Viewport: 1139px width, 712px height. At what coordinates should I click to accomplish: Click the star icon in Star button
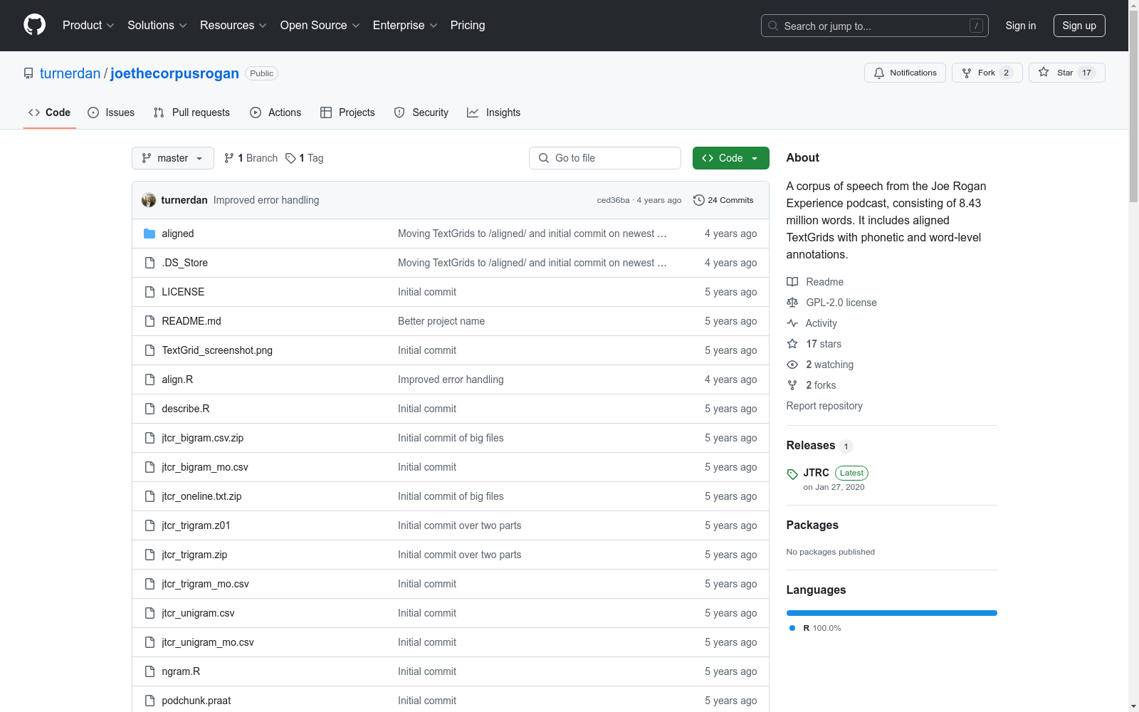1044,72
